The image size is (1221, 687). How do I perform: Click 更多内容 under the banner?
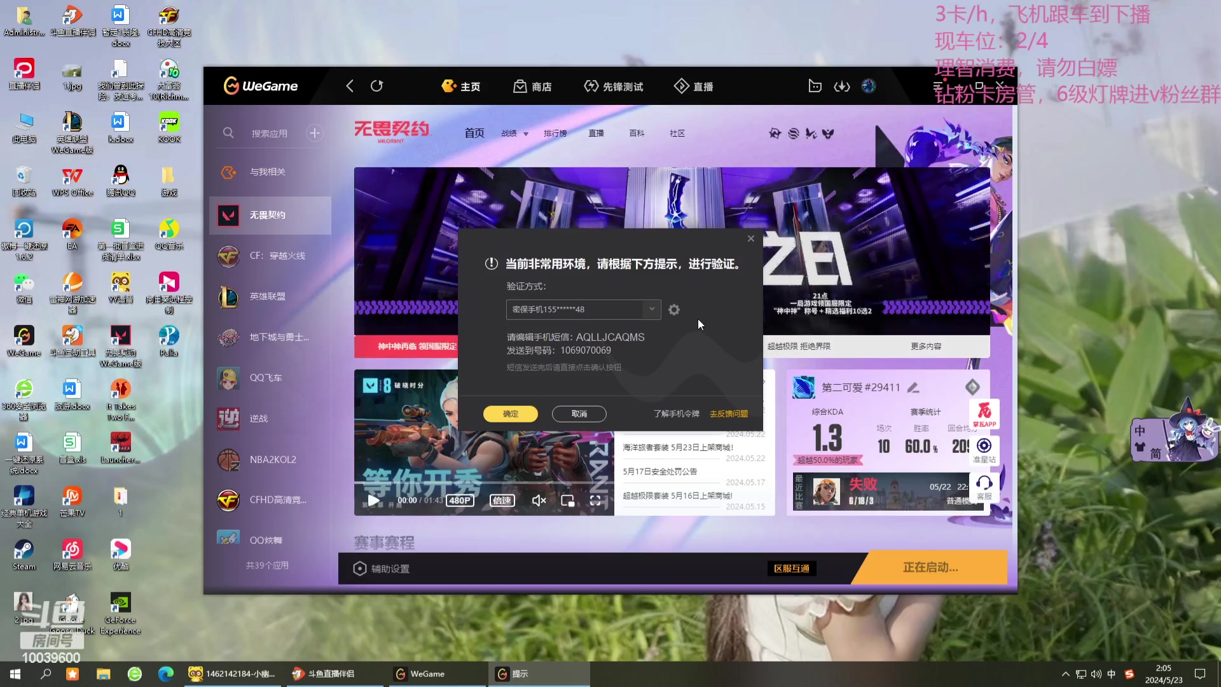pos(926,347)
